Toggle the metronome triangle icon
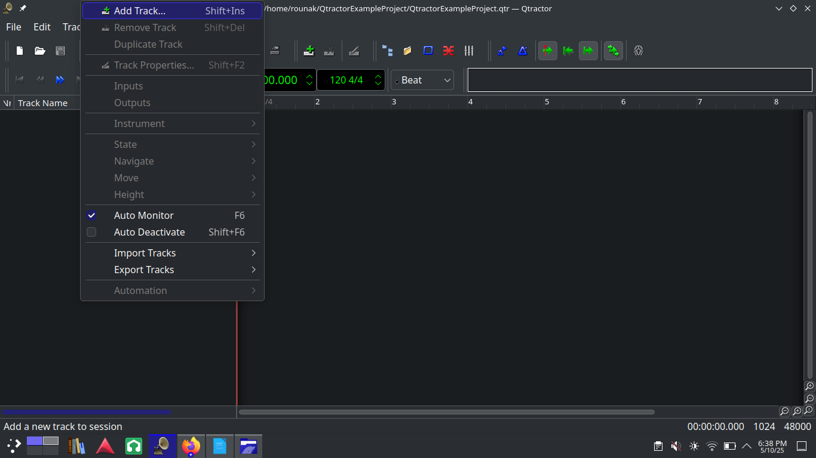816x458 pixels. pyautogui.click(x=523, y=51)
